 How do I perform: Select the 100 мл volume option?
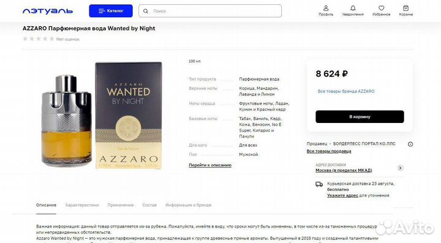[195, 61]
